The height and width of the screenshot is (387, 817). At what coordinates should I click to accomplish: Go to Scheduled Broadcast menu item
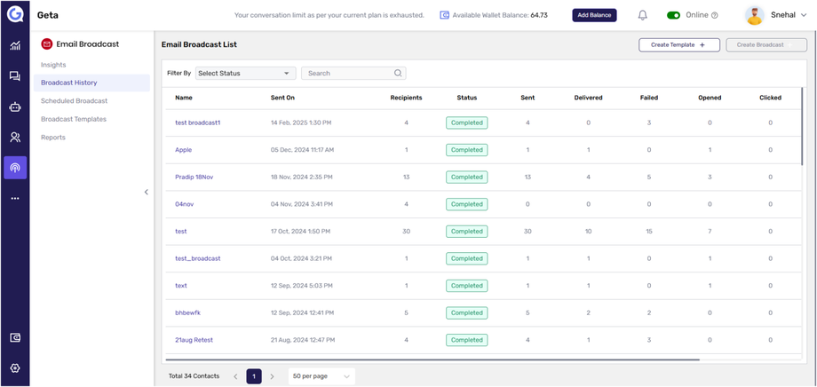[74, 101]
